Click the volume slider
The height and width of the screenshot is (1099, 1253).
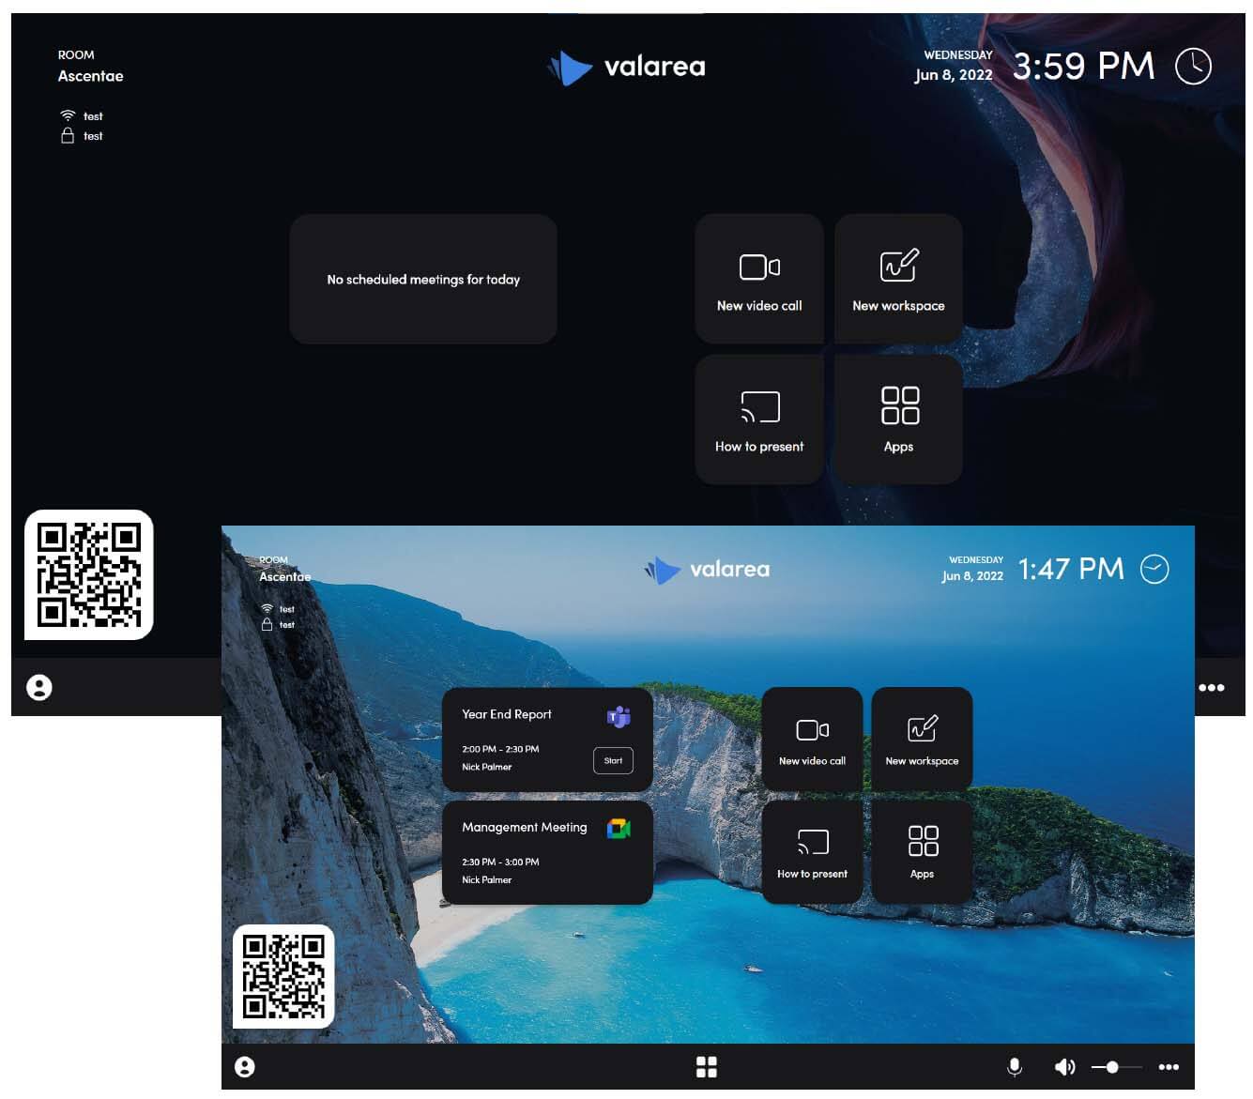click(1117, 1067)
